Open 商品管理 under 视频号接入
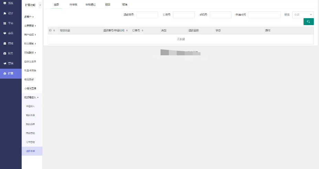The image size is (319, 169). 30,133
